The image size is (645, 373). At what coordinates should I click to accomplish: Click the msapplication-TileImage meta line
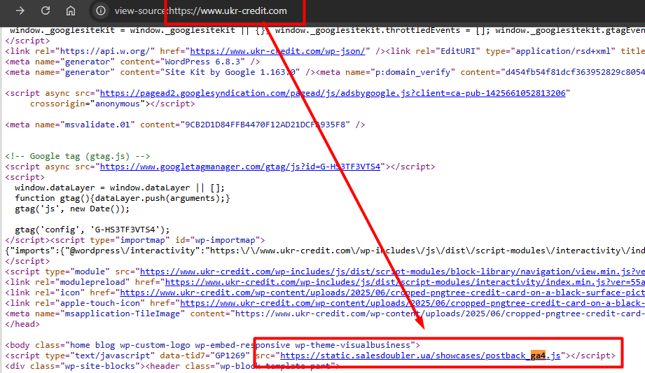(x=325, y=314)
